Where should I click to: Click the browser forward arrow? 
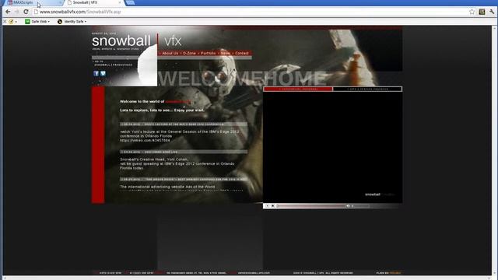coord(17,12)
